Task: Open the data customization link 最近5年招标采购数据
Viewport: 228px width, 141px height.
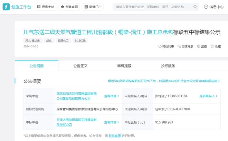Action: (164, 81)
